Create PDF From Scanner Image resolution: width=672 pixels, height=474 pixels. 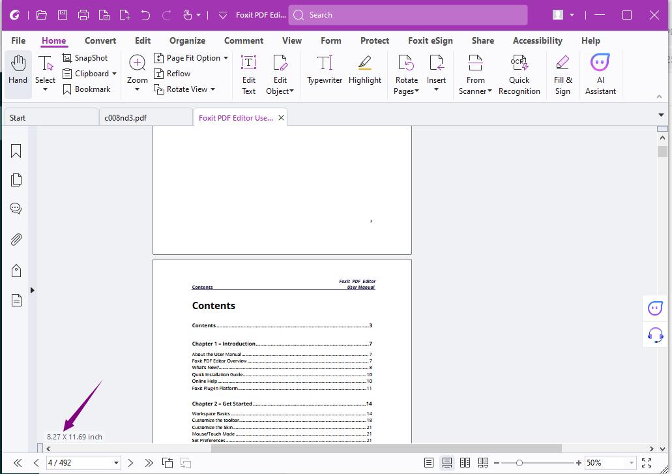[475, 74]
